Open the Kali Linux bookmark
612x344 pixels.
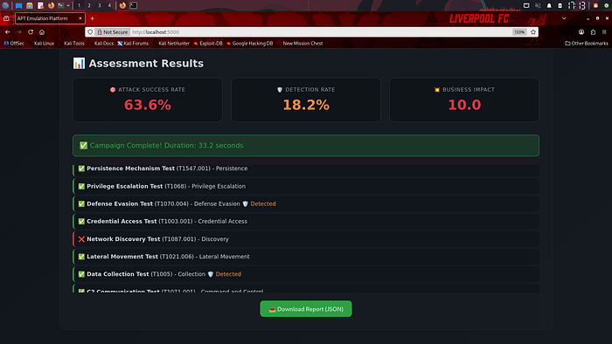point(41,44)
